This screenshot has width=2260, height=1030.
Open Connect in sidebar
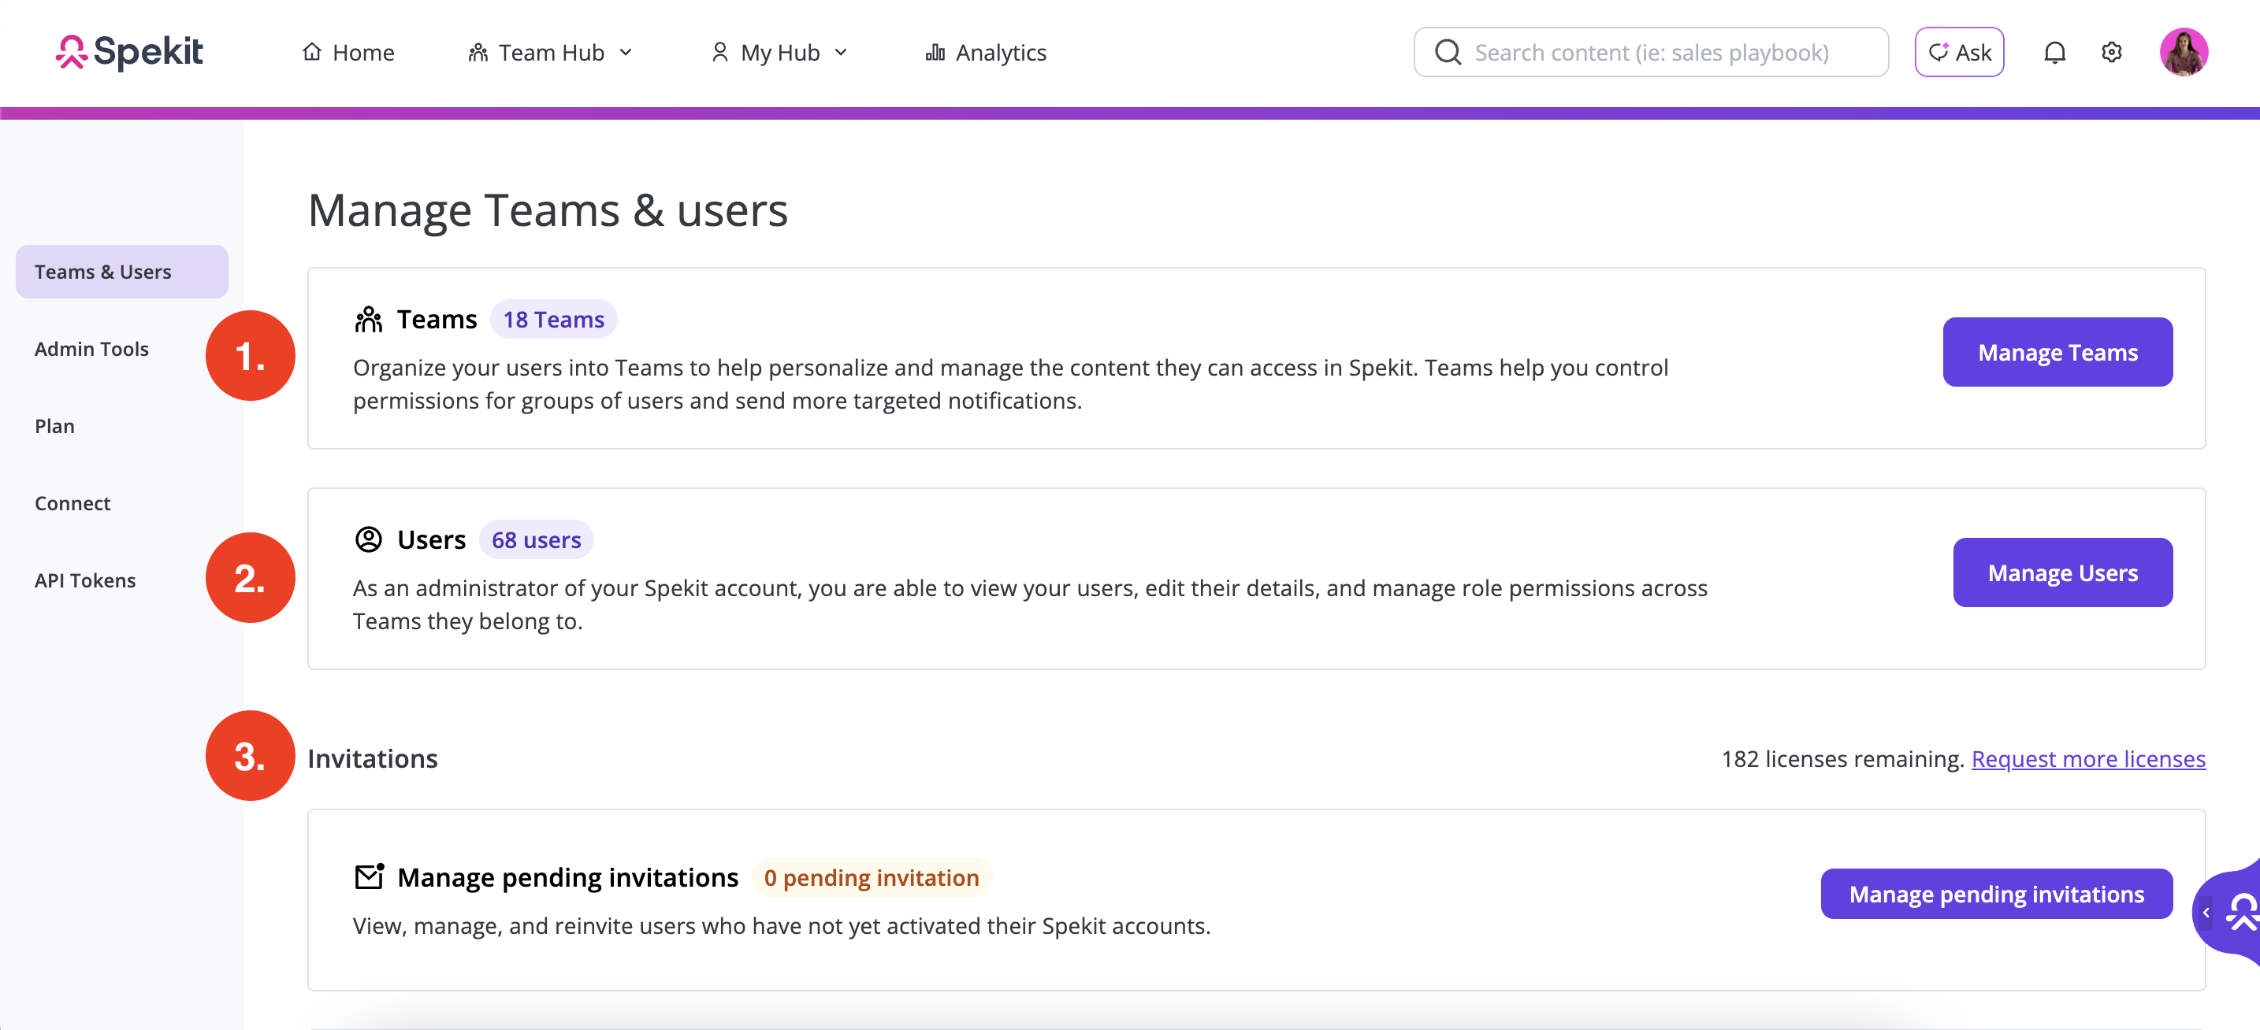click(72, 503)
